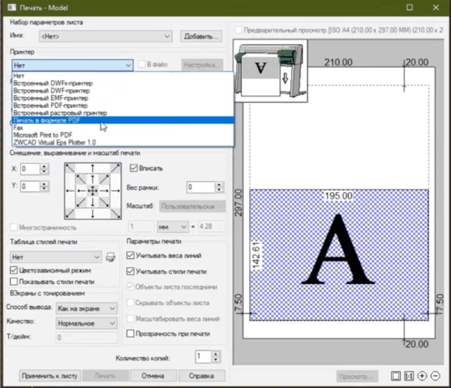451x388 pixels.
Task: Toggle the 'Вписать' checkbox
Action: [134, 168]
